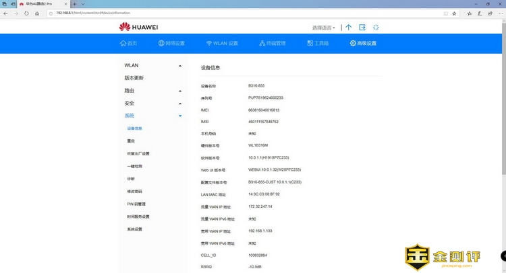Select 恢复出厂设置 in the sidebar
Viewport: 506px width, 273px height.
click(138, 153)
